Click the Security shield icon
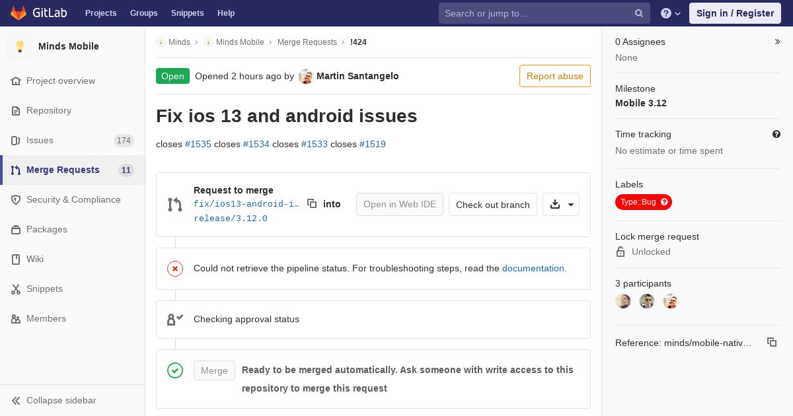This screenshot has height=416, width=793. [16, 200]
